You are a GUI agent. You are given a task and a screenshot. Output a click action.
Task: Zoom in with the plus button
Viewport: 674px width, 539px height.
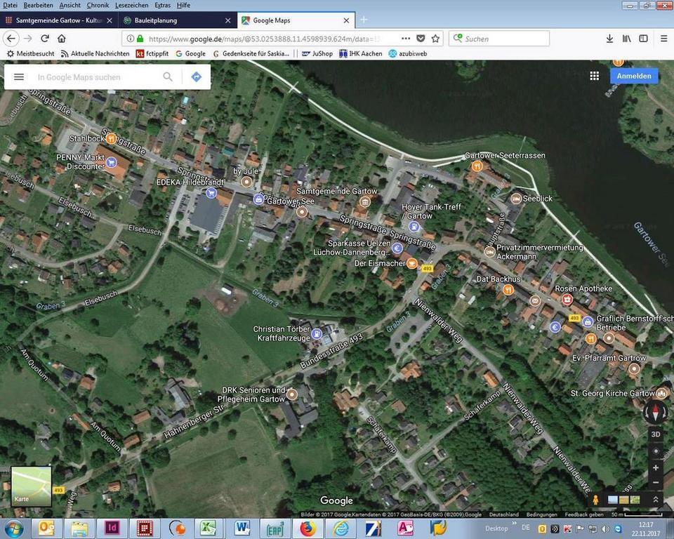coord(656,467)
